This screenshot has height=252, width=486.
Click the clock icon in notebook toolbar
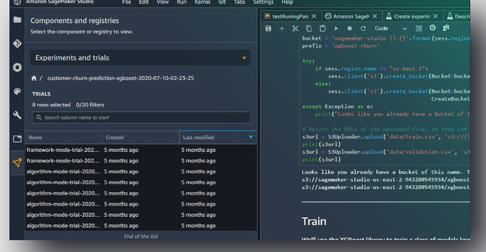433,28
